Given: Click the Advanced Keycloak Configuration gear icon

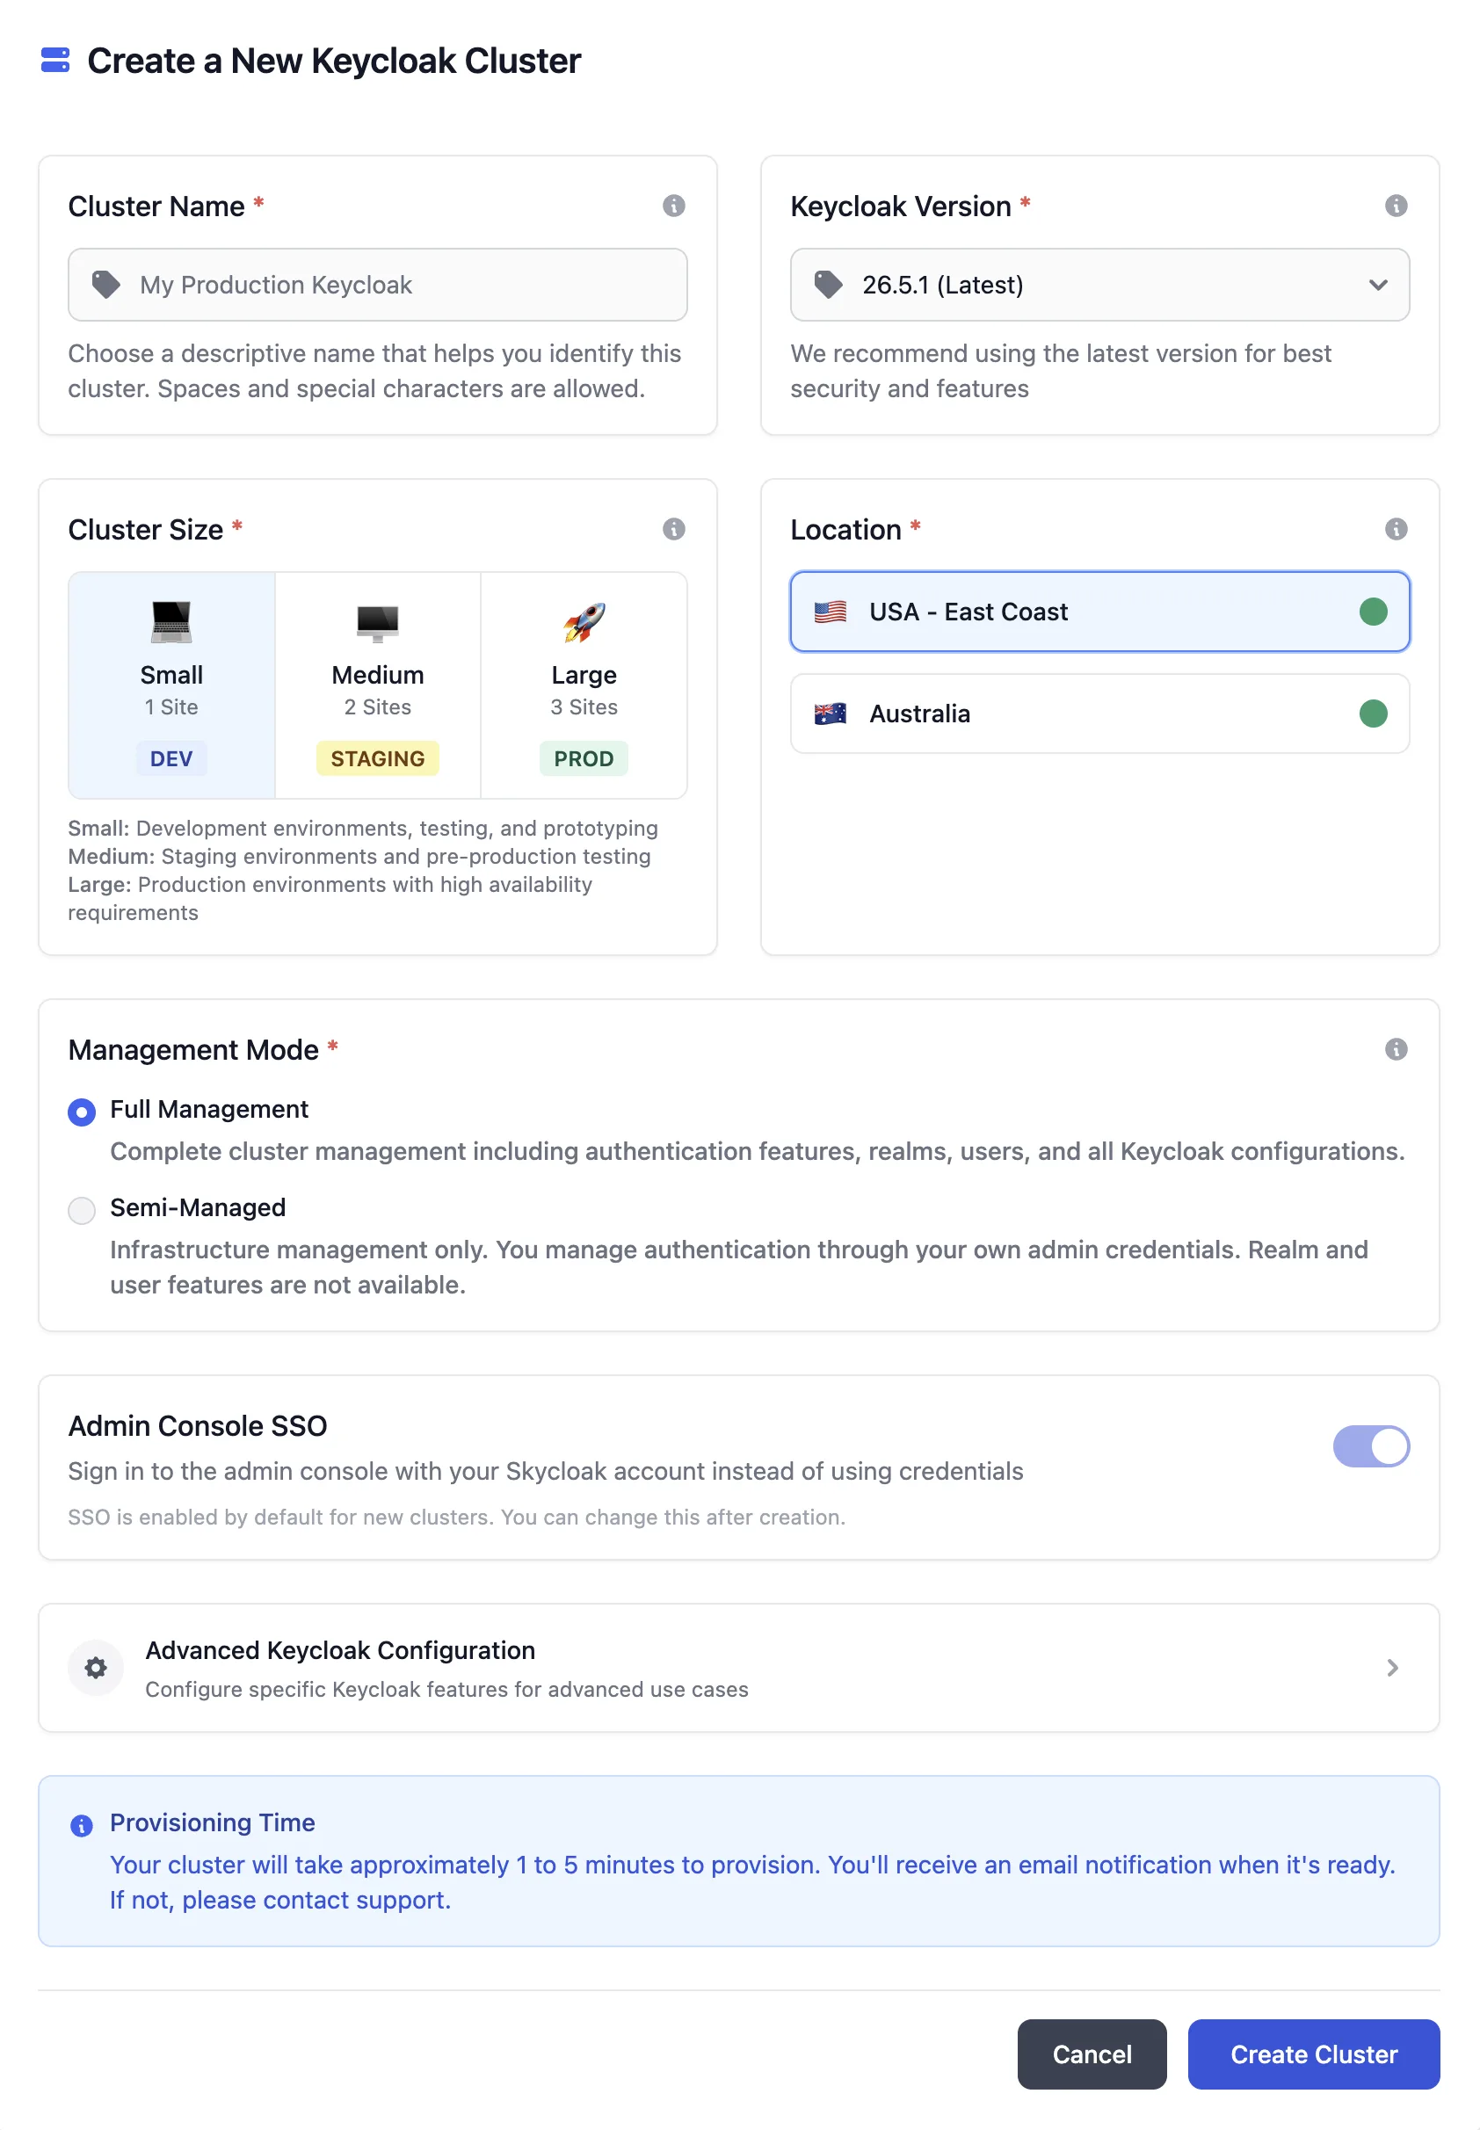Looking at the screenshot, I should pos(96,1668).
